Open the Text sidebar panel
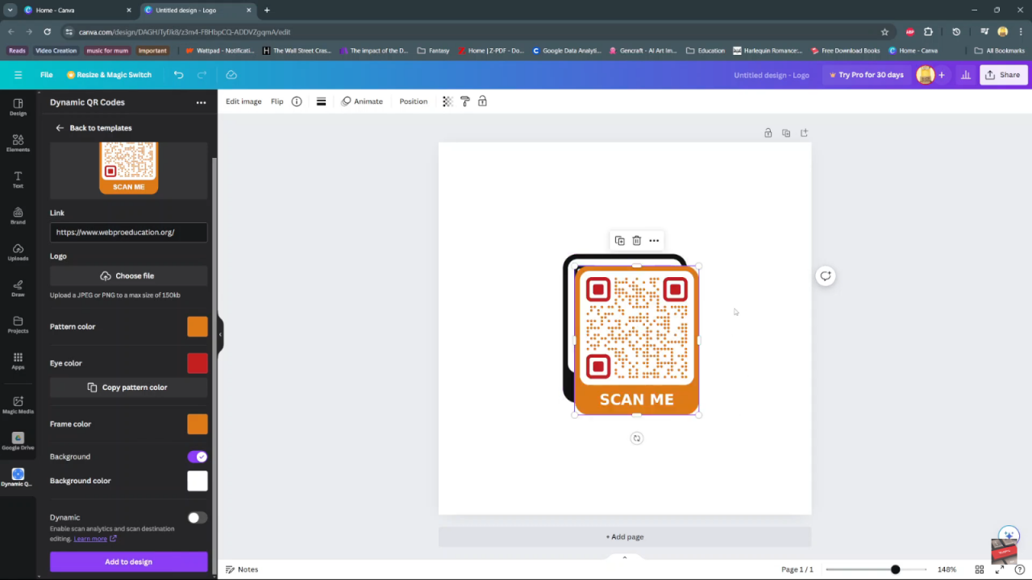This screenshot has width=1032, height=580. coord(18,180)
